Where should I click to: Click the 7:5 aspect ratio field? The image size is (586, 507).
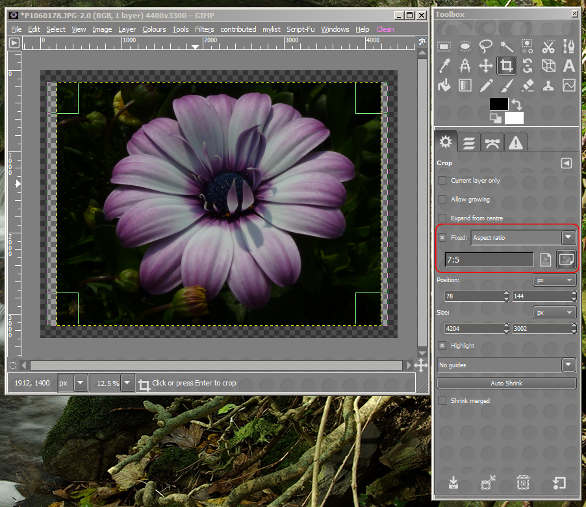pos(489,259)
